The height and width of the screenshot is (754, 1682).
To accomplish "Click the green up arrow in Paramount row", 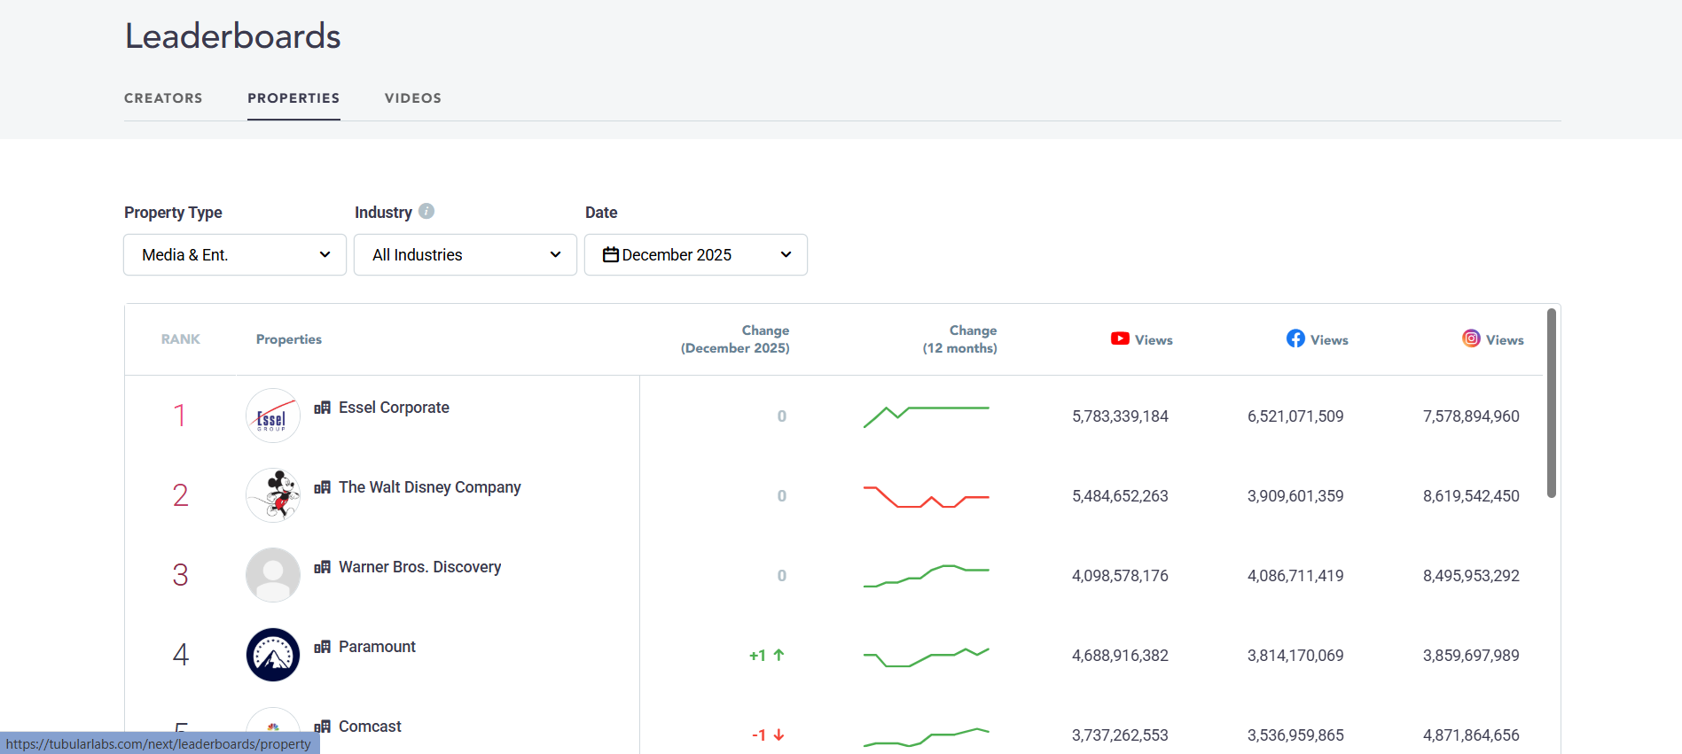I will pyautogui.click(x=778, y=656).
